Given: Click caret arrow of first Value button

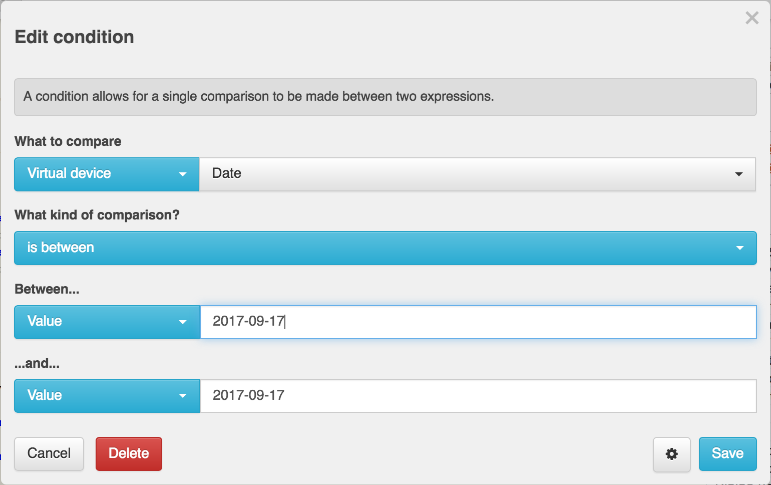Looking at the screenshot, I should click(183, 322).
